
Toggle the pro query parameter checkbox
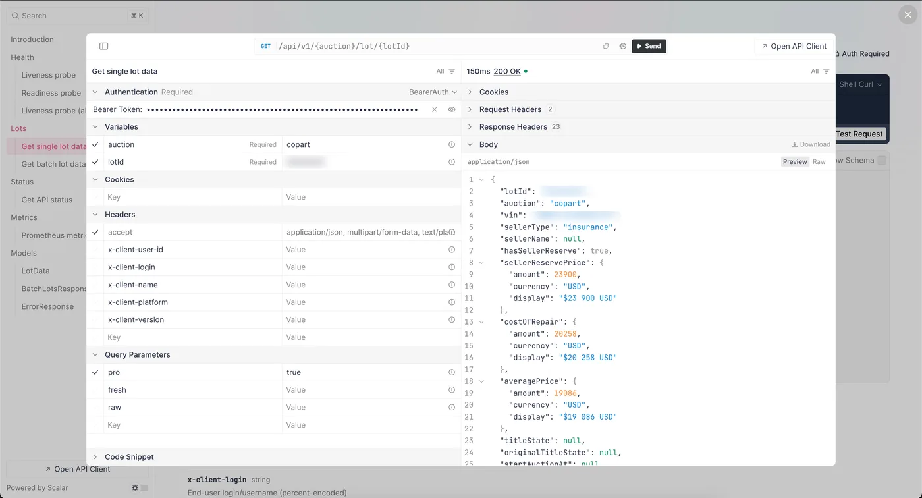95,372
